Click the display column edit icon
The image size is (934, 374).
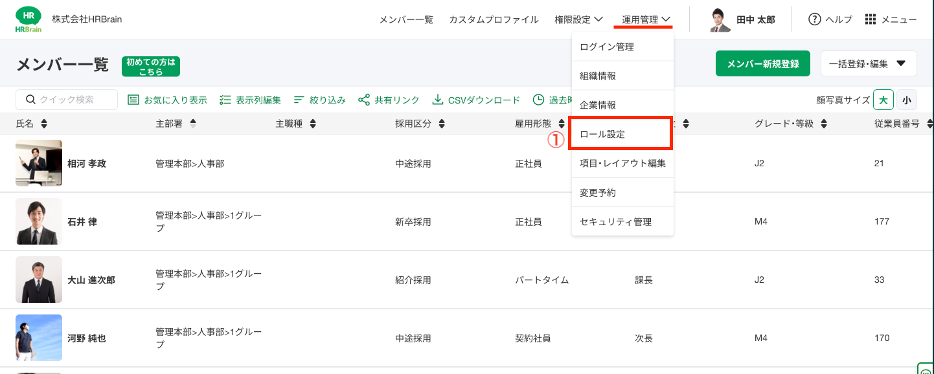(225, 100)
